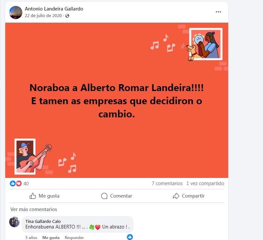Open the 40 reactions count
The width and height of the screenshot is (263, 240).
(26, 183)
